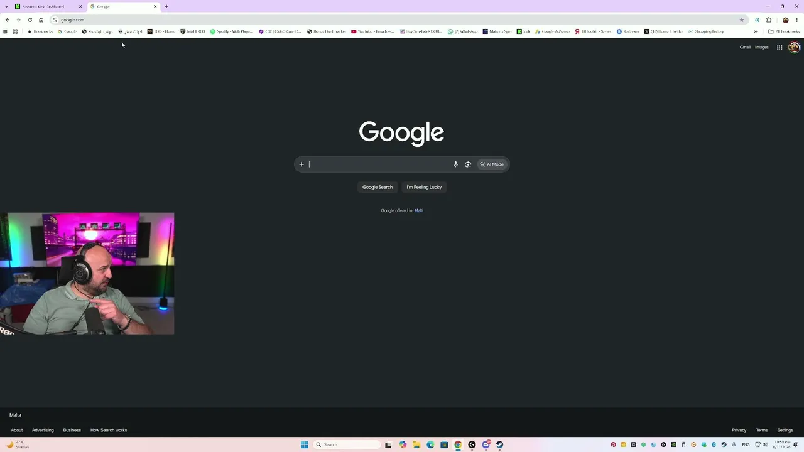Image resolution: width=804 pixels, height=452 pixels.
Task: Open How Search works link
Action: pos(109,430)
